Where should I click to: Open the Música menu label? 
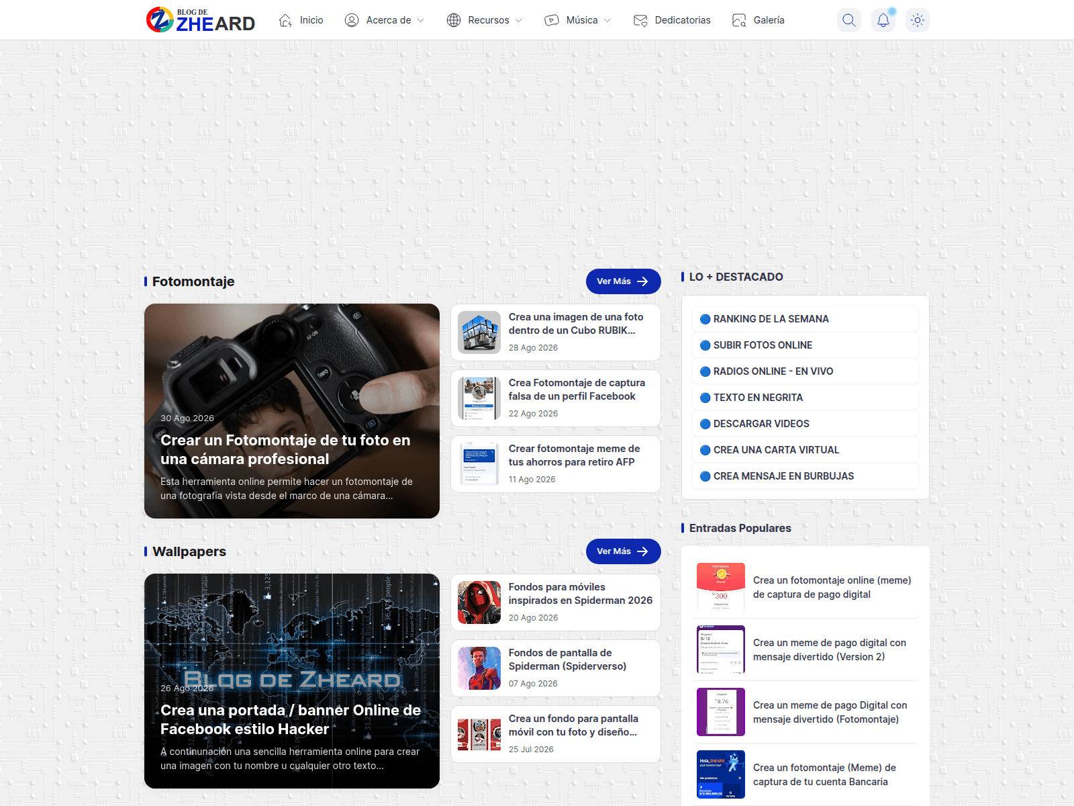(x=582, y=20)
